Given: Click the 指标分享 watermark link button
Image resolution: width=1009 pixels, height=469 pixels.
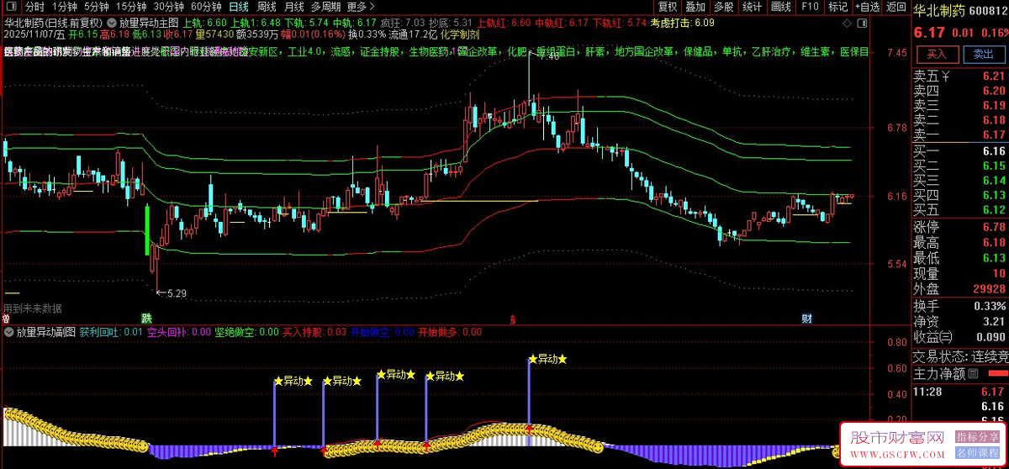Looking at the screenshot, I should 978,437.
